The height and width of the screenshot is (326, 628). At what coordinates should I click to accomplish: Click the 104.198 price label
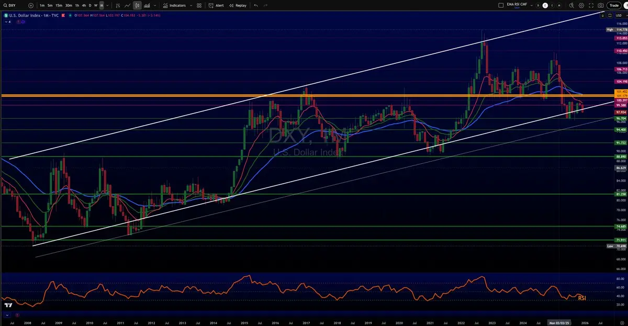(621, 82)
